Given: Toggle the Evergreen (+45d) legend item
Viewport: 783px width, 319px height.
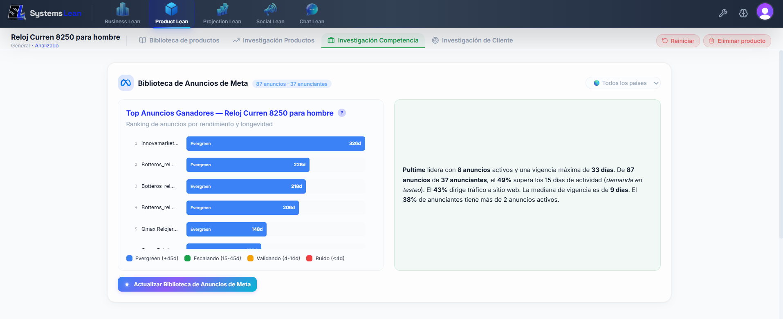Looking at the screenshot, I should pos(153,259).
